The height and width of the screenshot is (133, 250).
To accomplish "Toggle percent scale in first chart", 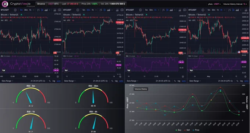I will click(50, 81).
